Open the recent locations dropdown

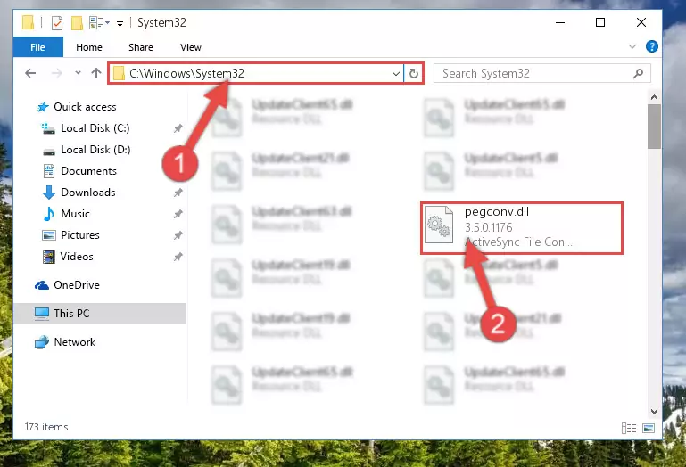point(78,73)
